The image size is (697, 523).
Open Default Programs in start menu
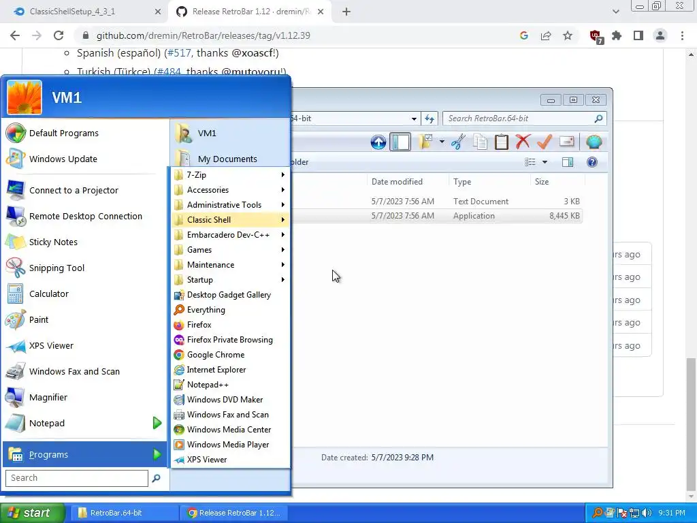84,133
